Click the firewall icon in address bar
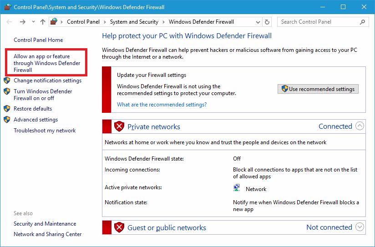375x247 pixels. [54, 21]
